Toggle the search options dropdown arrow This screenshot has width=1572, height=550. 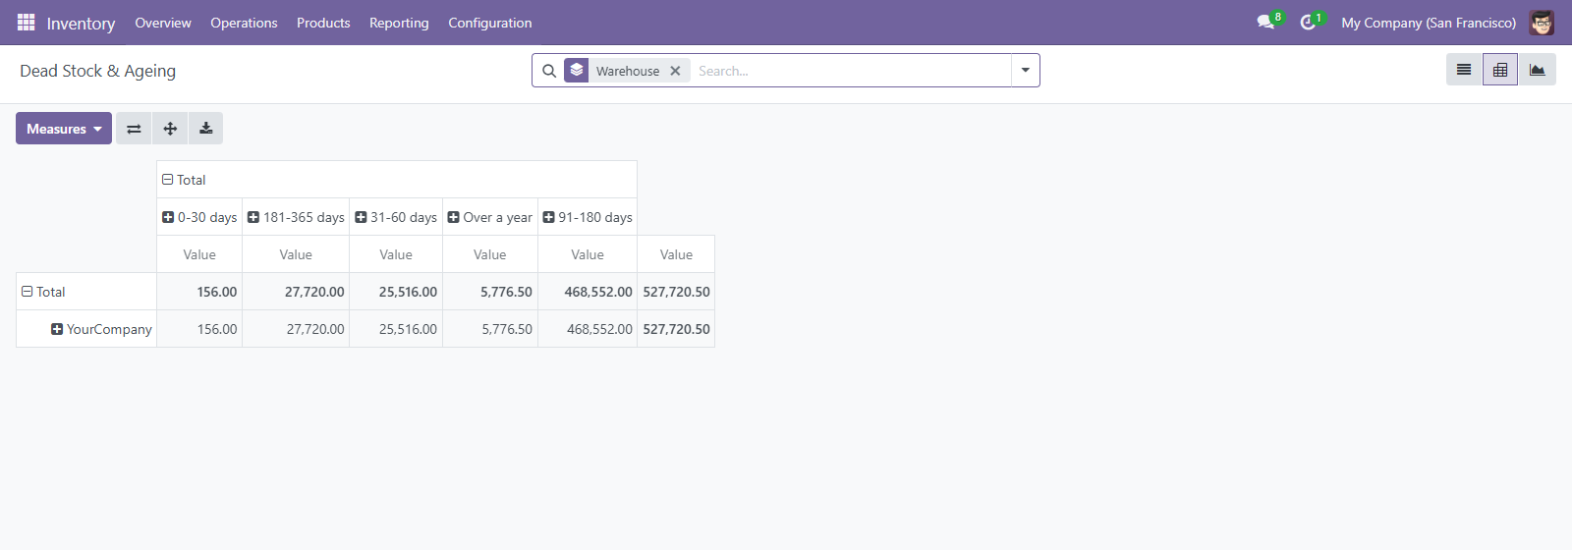click(1026, 71)
